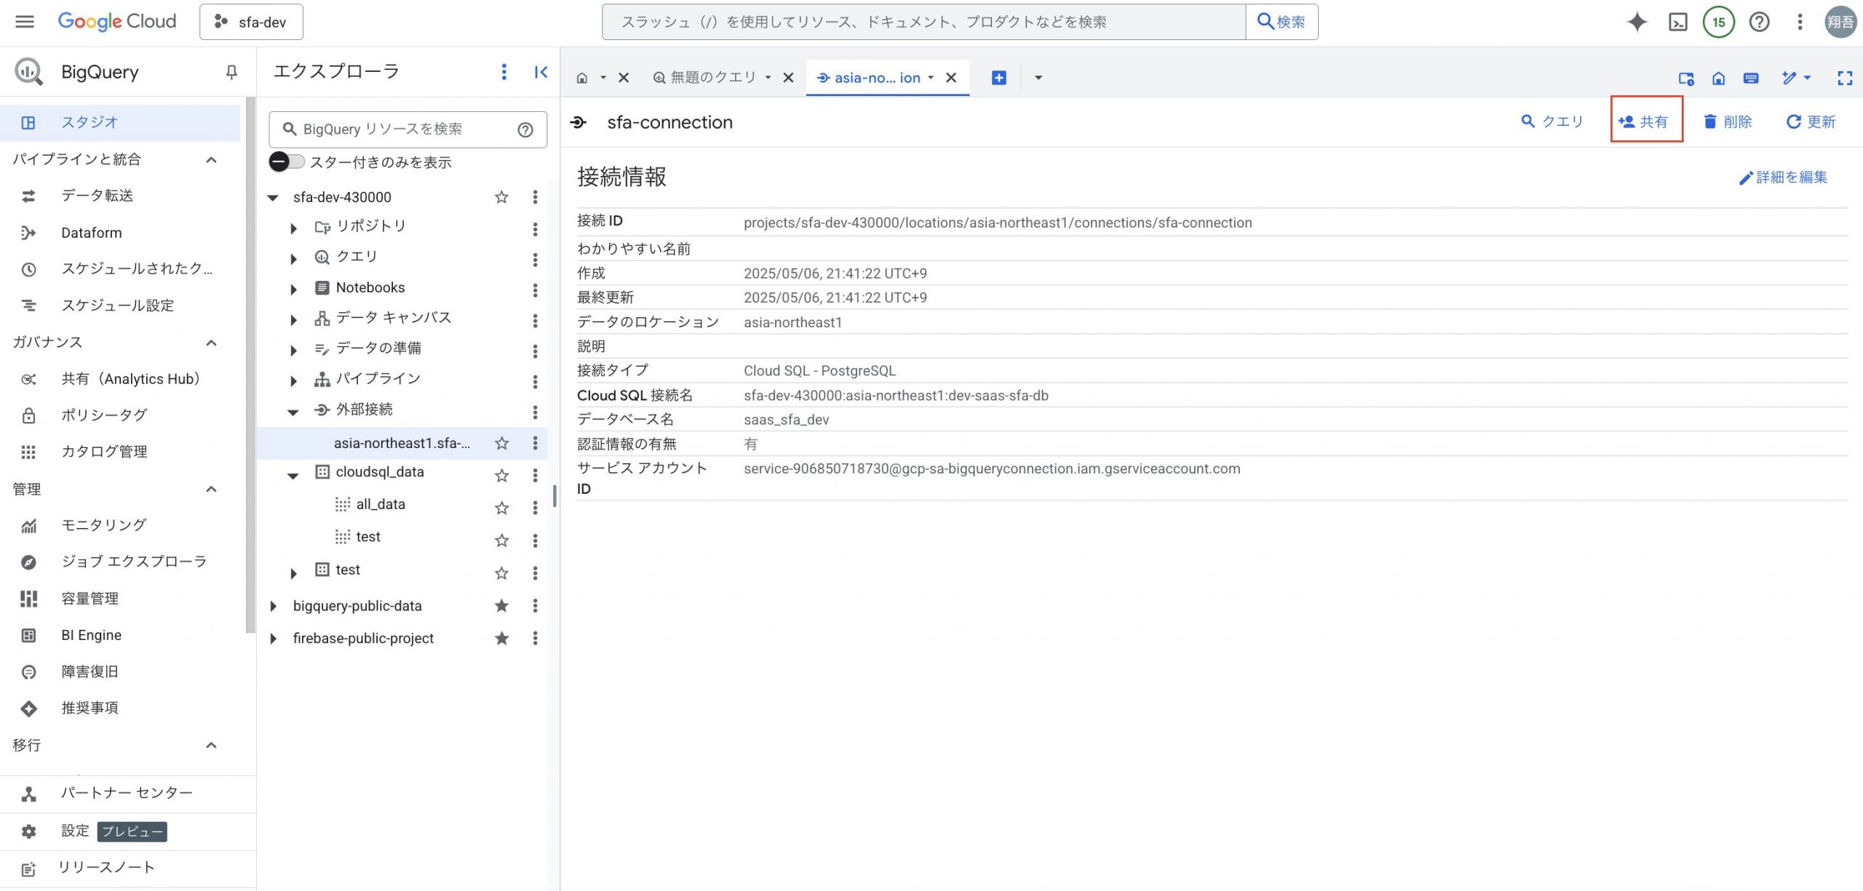Click the クエリ button for sfa-connection
The height and width of the screenshot is (891, 1863).
pyautogui.click(x=1552, y=121)
